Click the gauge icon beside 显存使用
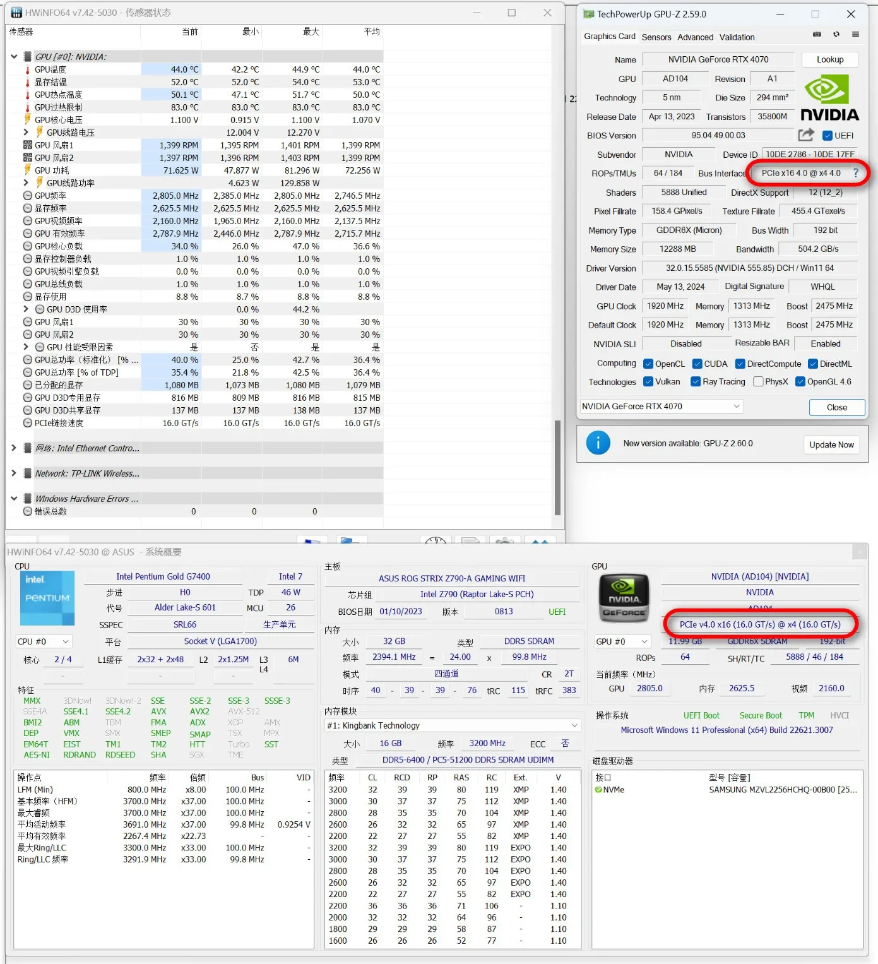The height and width of the screenshot is (964, 878). (28, 297)
